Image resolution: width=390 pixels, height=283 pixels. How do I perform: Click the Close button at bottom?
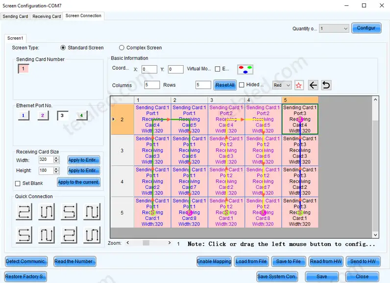[x=362, y=277]
